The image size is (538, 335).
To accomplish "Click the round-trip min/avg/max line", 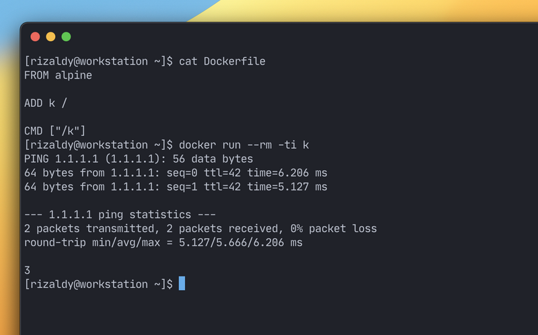I will pos(163,242).
